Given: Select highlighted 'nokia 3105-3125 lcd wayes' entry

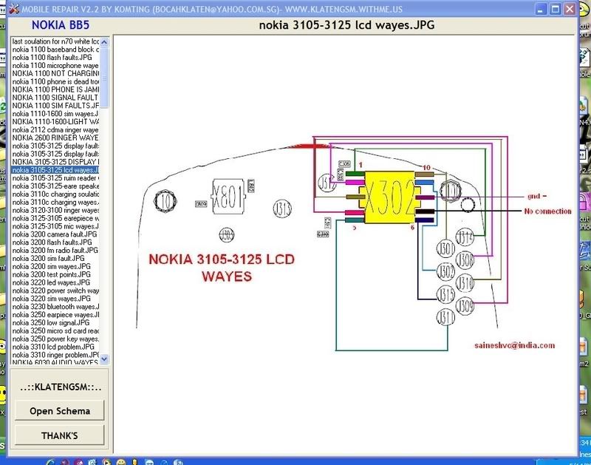Looking at the screenshot, I should (55, 170).
